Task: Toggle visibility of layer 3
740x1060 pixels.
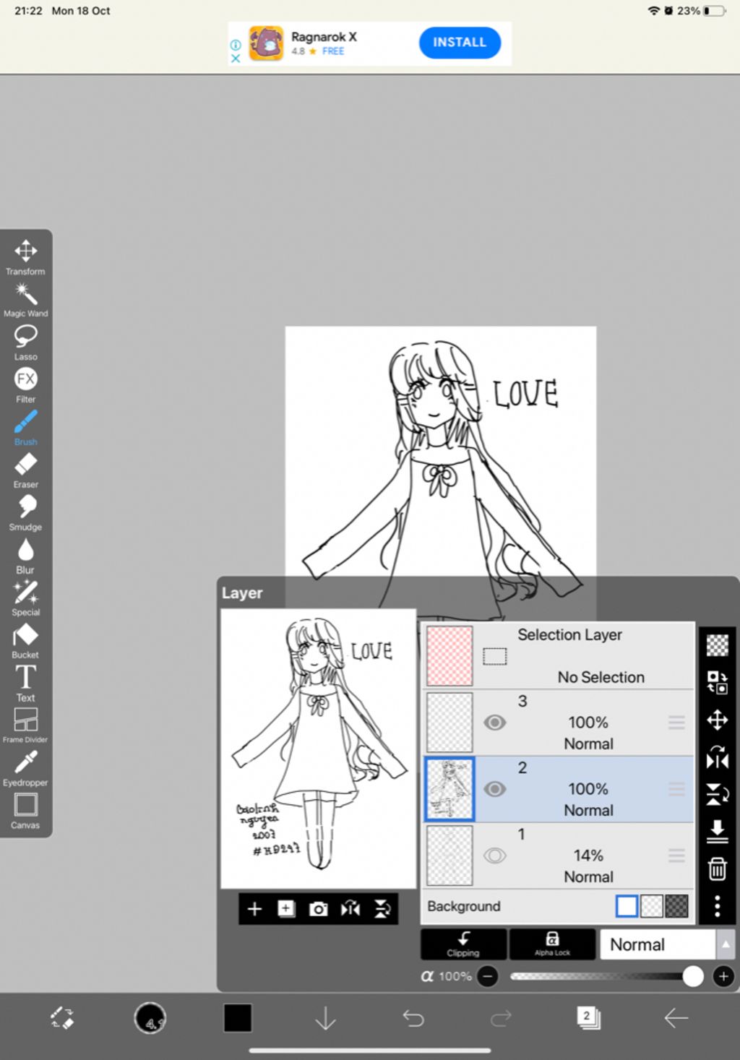Action: point(495,723)
